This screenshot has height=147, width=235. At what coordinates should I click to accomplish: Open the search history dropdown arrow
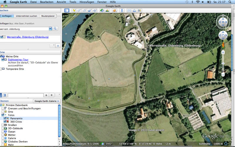pos(50,29)
